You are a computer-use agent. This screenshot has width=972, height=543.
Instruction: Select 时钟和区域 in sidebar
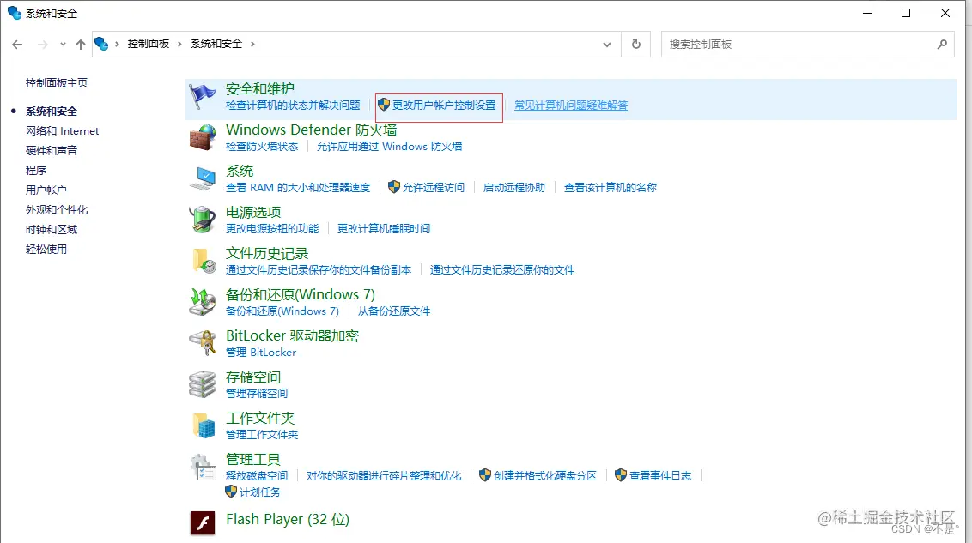click(x=52, y=230)
